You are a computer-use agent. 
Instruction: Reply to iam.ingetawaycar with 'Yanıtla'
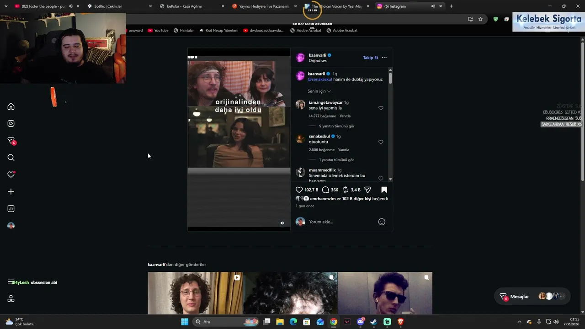[x=345, y=116]
